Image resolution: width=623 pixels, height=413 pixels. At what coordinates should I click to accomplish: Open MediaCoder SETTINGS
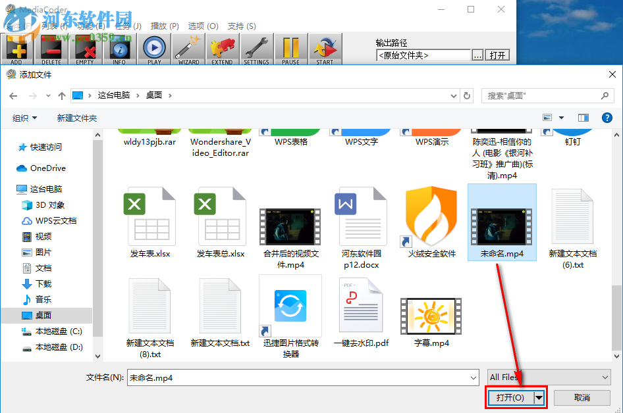(256, 49)
